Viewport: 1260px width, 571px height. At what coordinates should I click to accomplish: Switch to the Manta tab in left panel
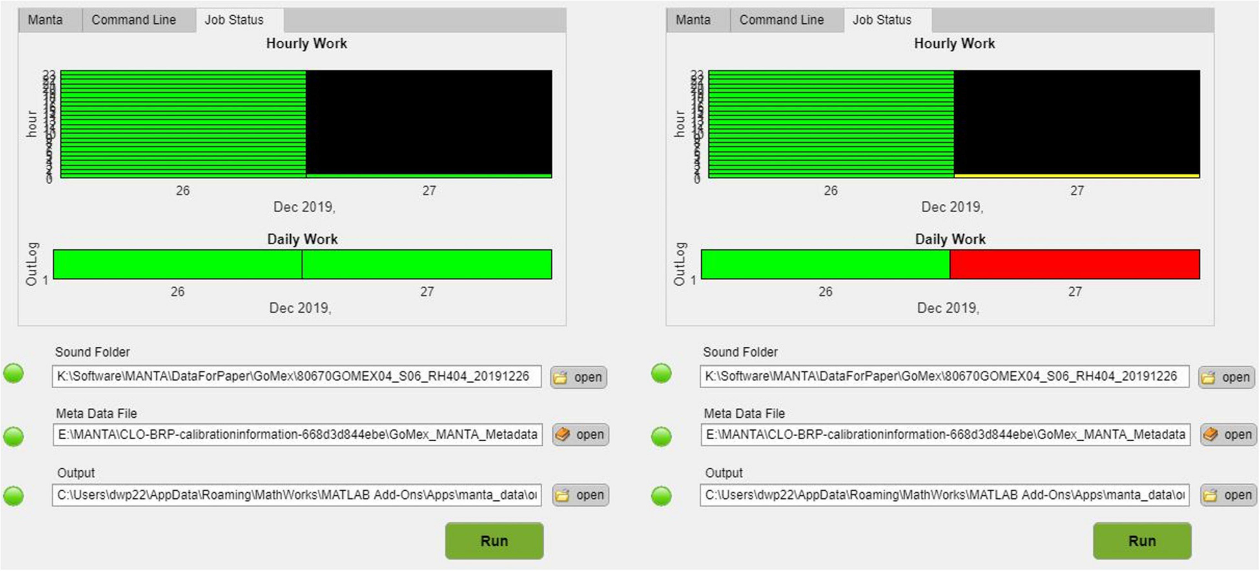[45, 20]
